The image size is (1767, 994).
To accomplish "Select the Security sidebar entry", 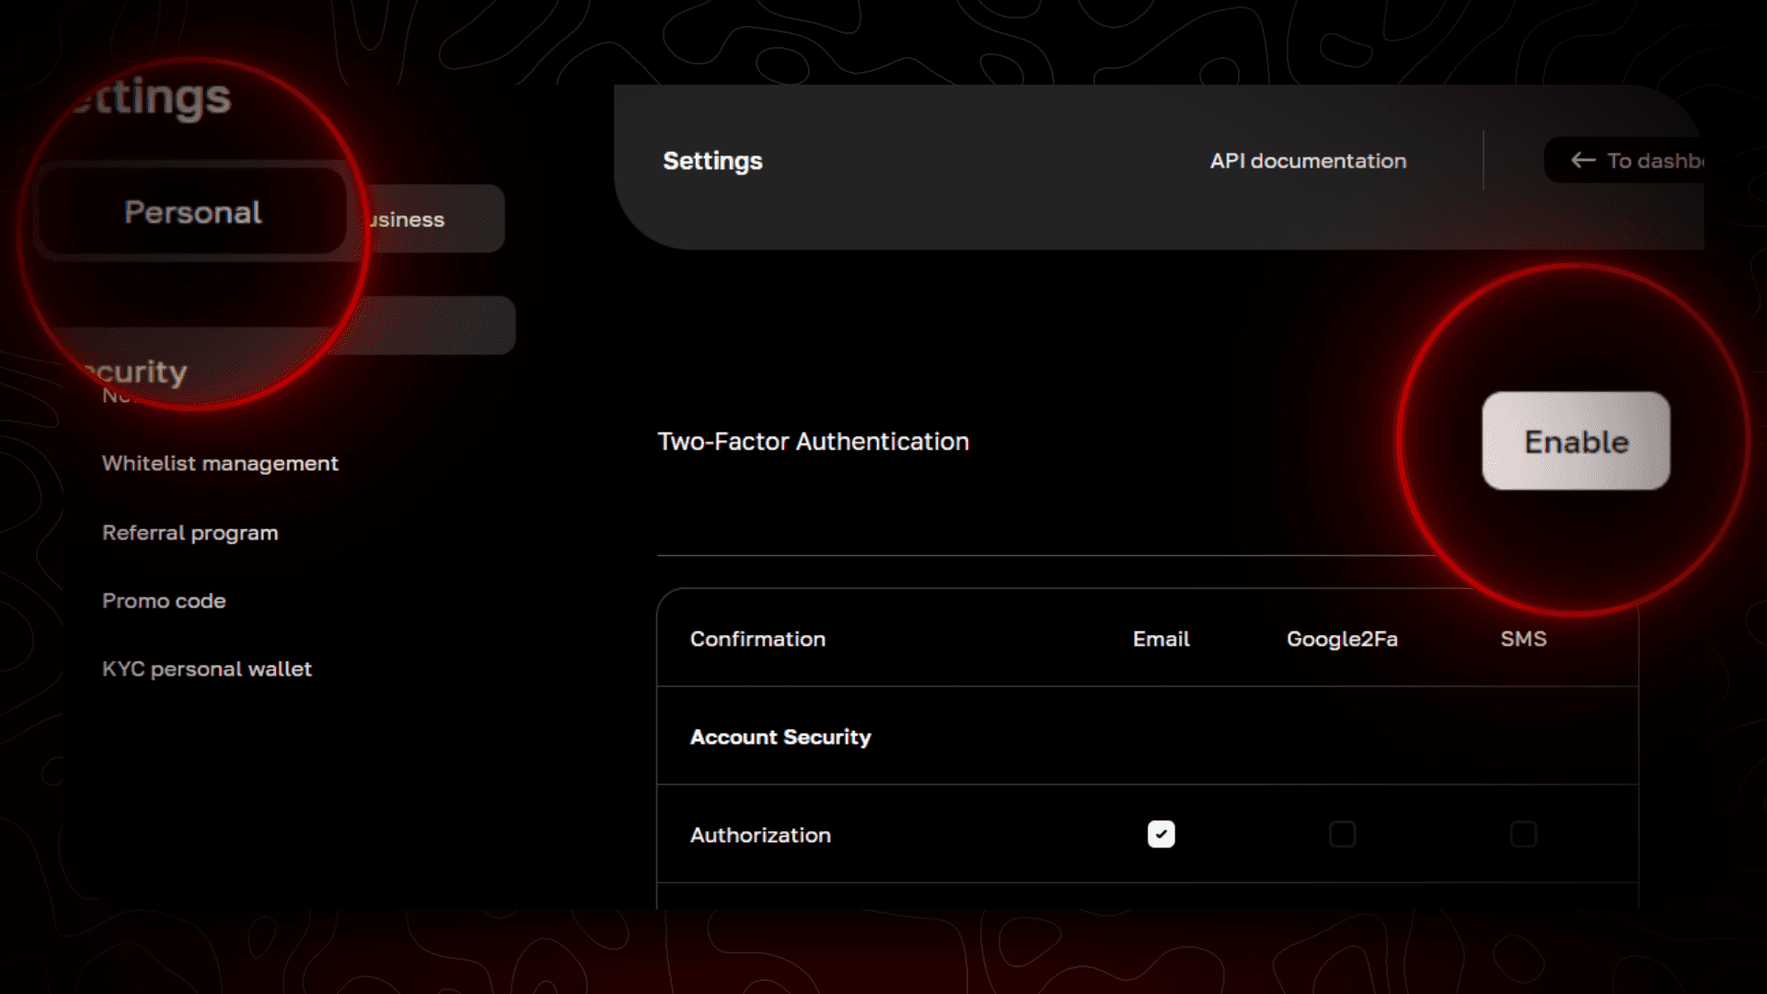I will [138, 372].
